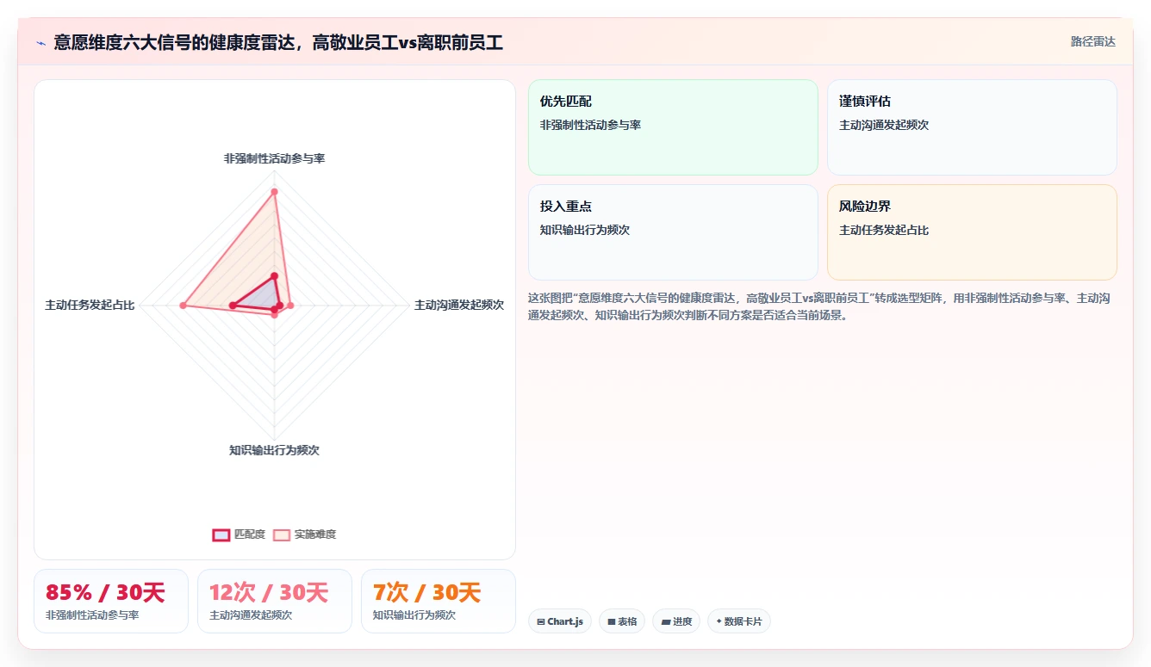1151x667 pixels.
Task: Open the 风险边界 card
Action: (x=972, y=232)
